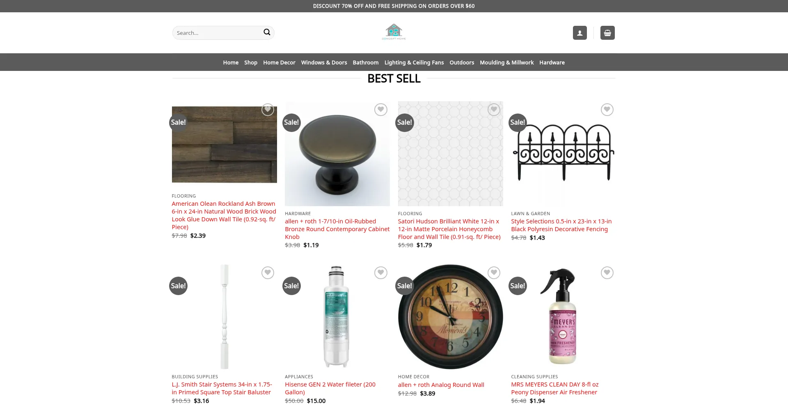
Task: Click the Concept Home logo
Action: coord(394,32)
